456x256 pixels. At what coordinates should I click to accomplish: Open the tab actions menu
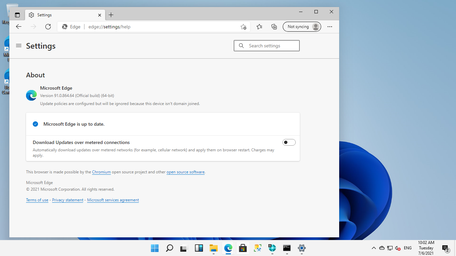coord(17,15)
